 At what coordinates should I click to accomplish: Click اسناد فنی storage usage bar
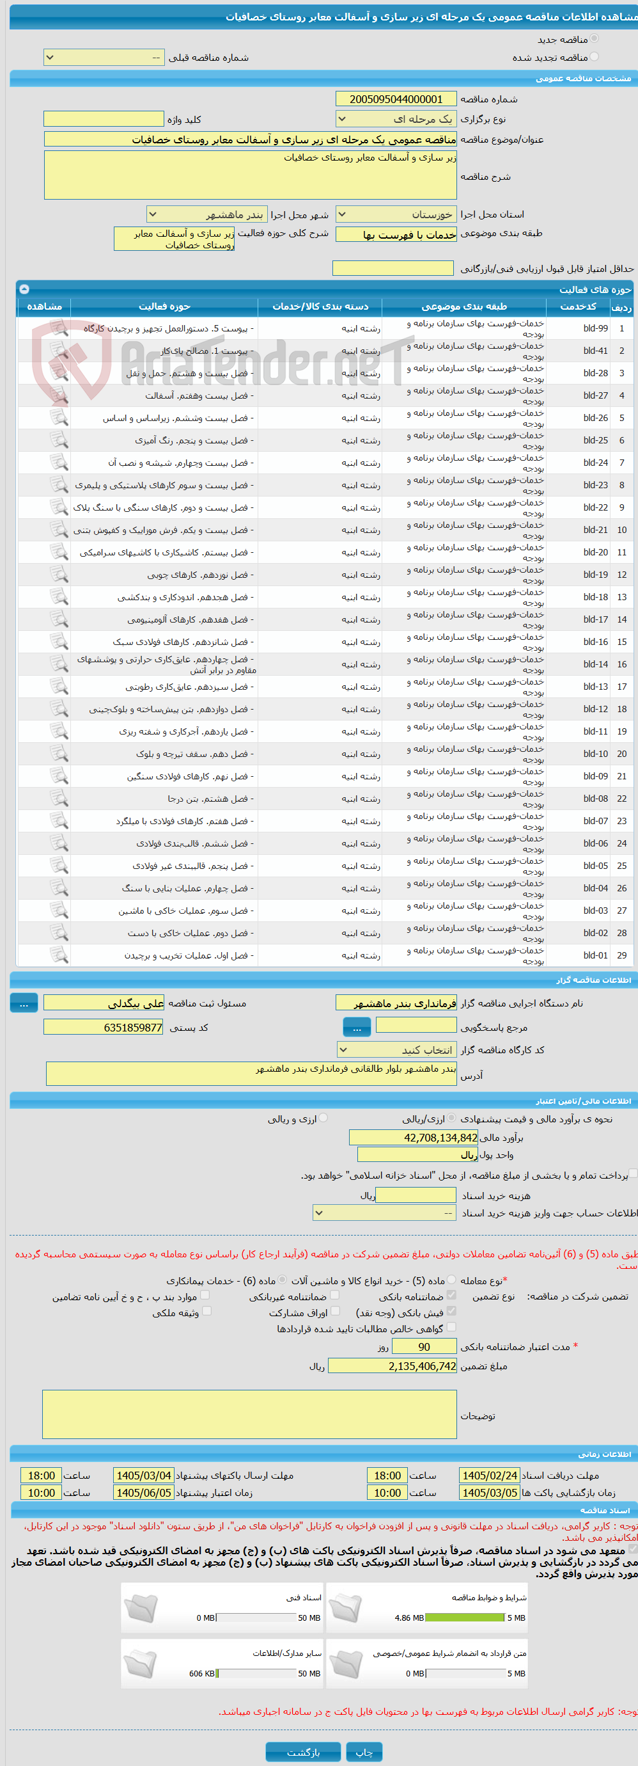pos(256,1618)
